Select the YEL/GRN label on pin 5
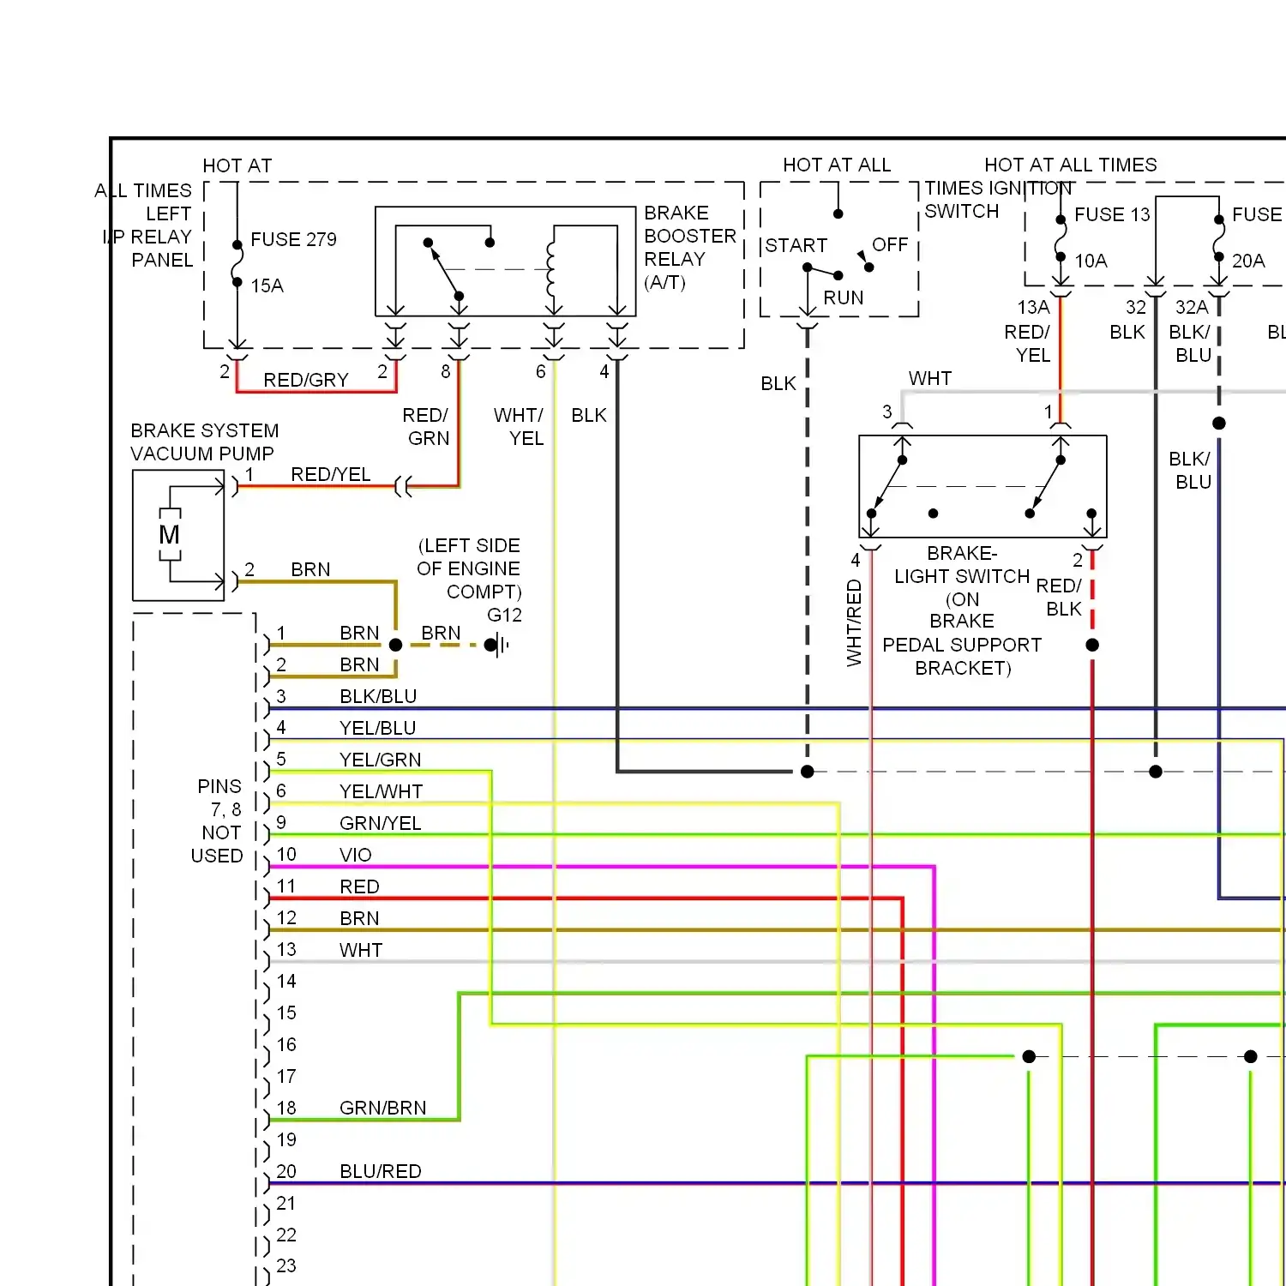 coord(381,760)
